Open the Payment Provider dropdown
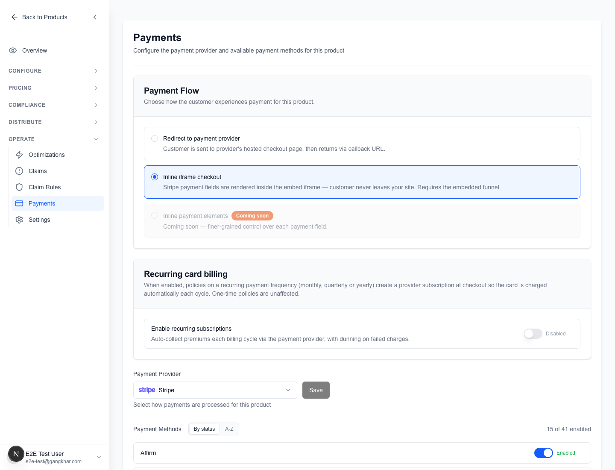 click(x=215, y=390)
